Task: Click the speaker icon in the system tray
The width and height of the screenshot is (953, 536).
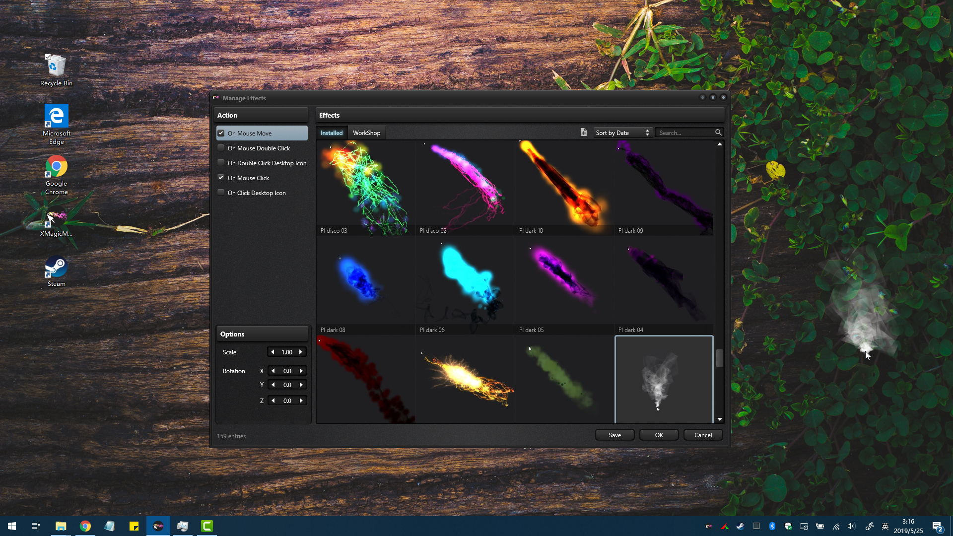Action: coord(851,527)
